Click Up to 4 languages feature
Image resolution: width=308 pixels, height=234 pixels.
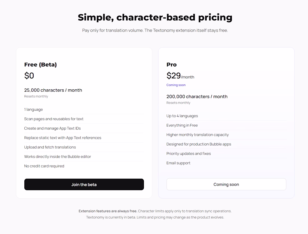[182, 116]
